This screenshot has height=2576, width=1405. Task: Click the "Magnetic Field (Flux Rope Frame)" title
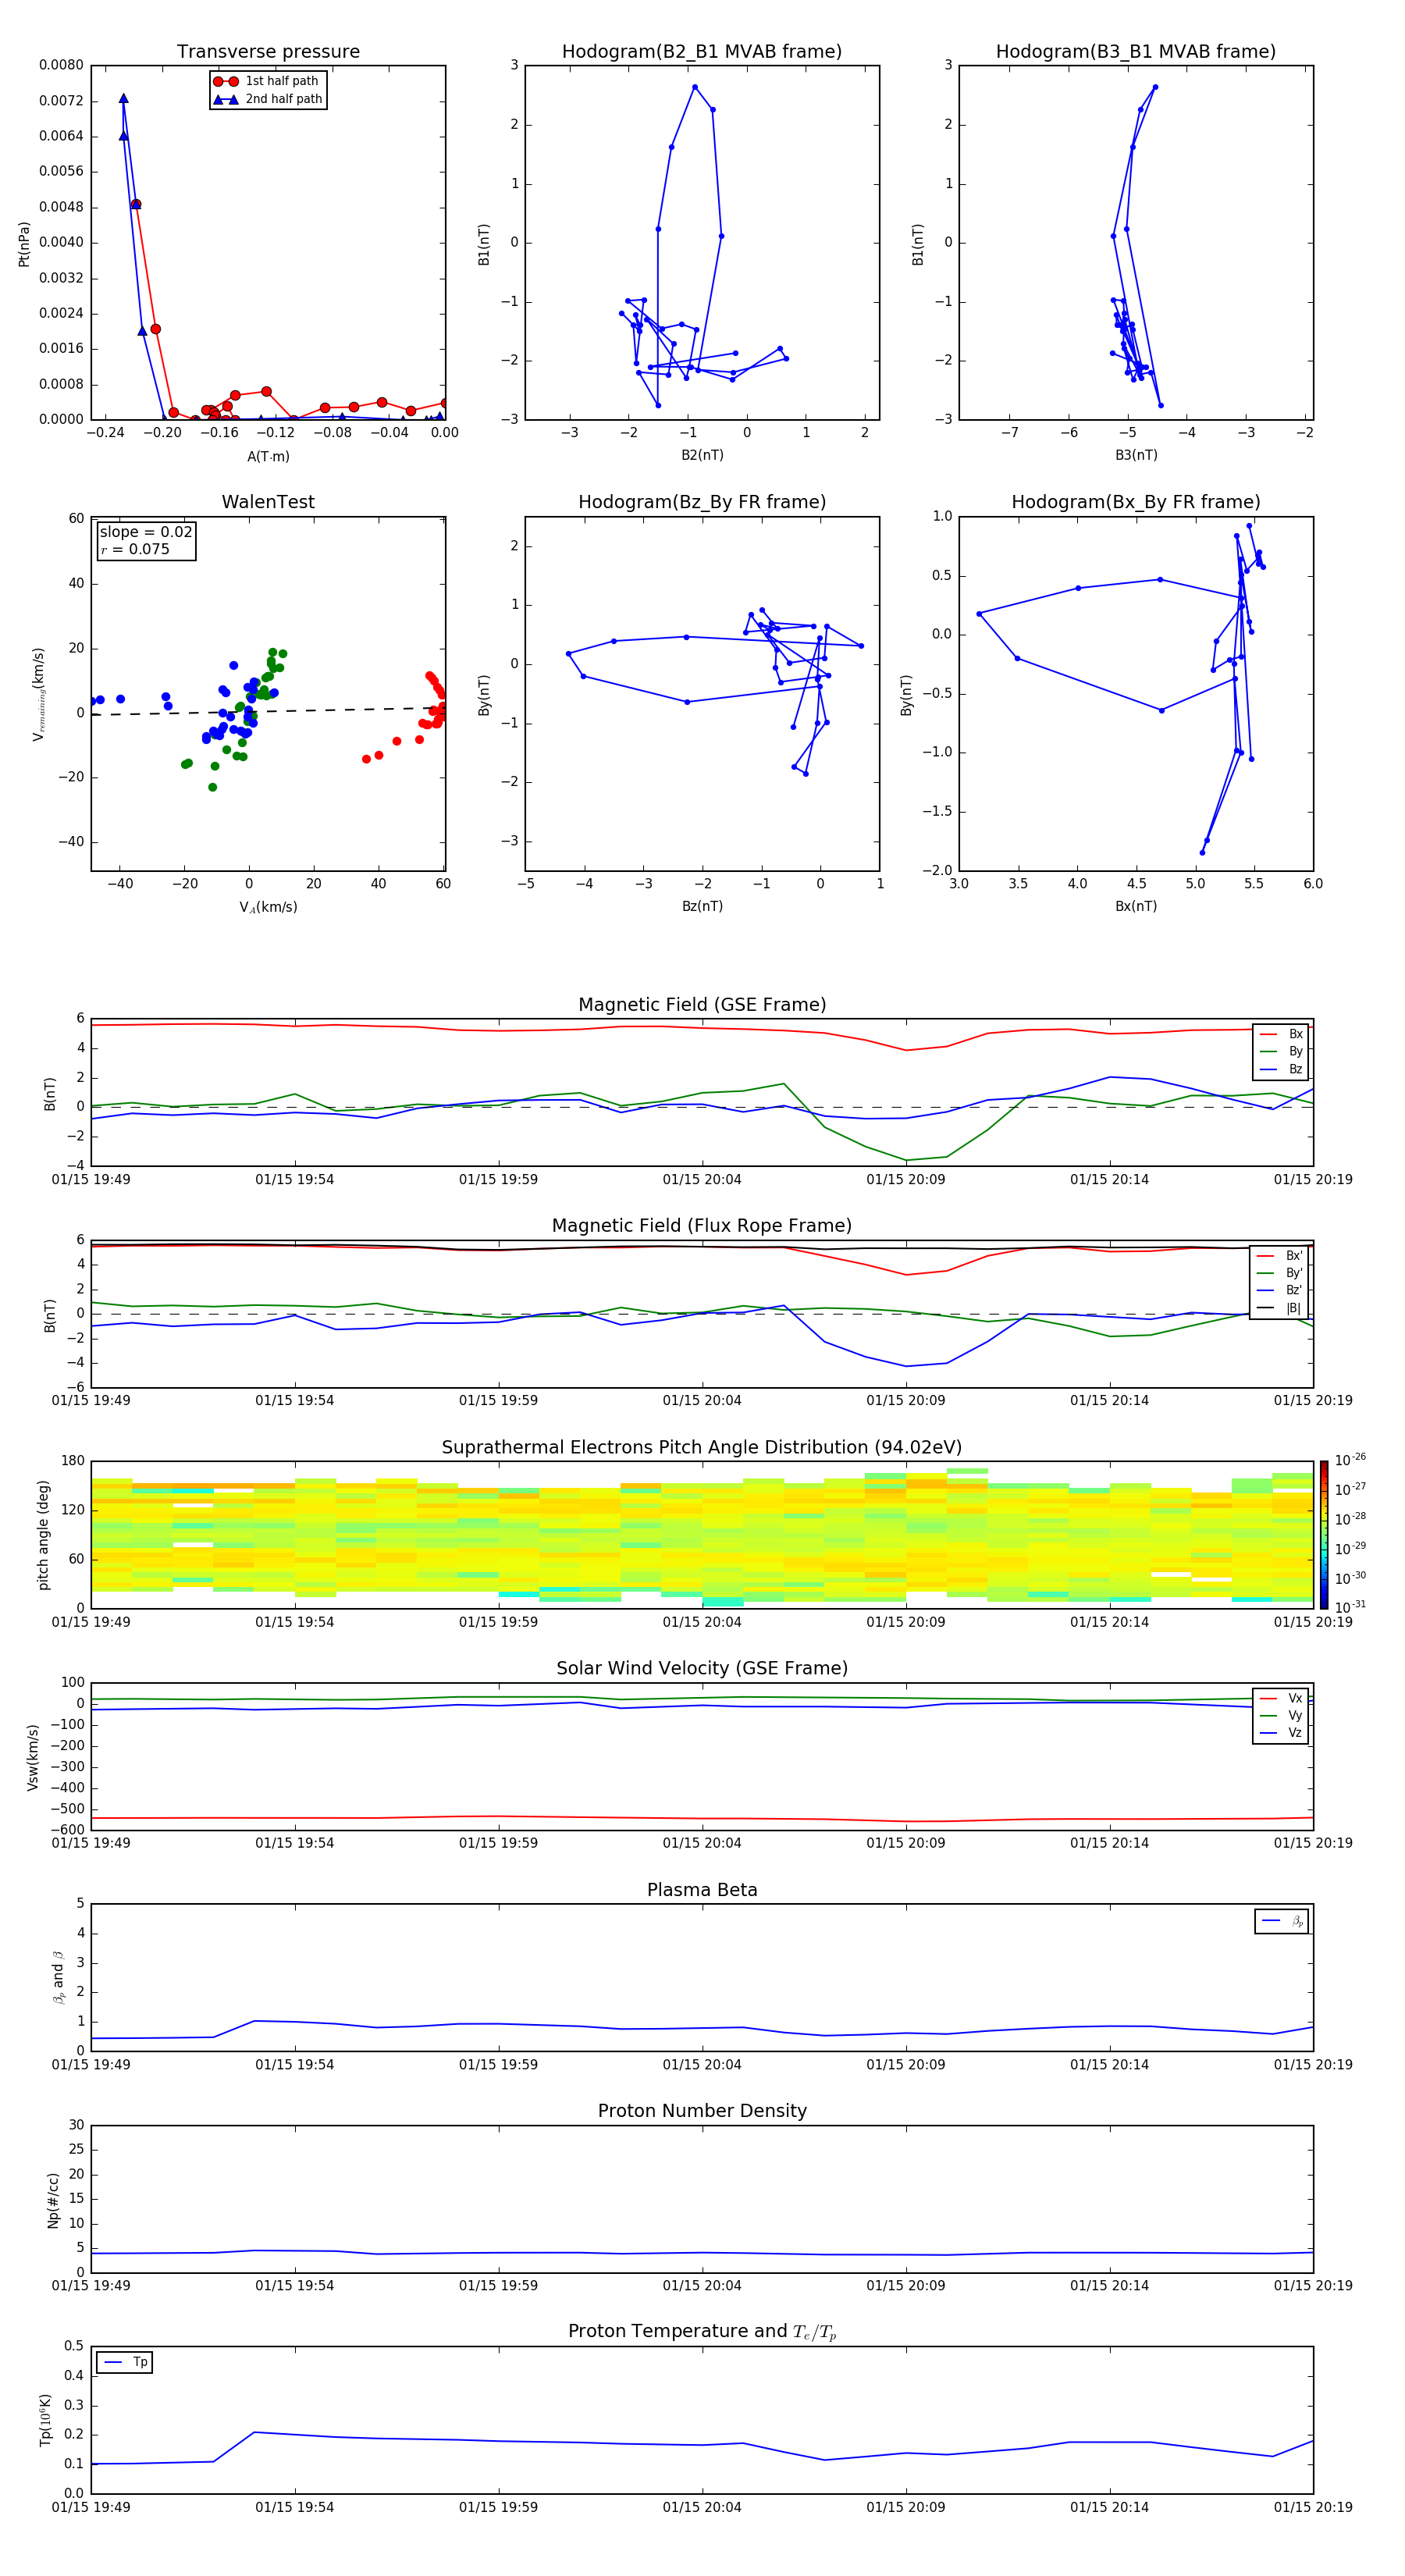tap(702, 1226)
